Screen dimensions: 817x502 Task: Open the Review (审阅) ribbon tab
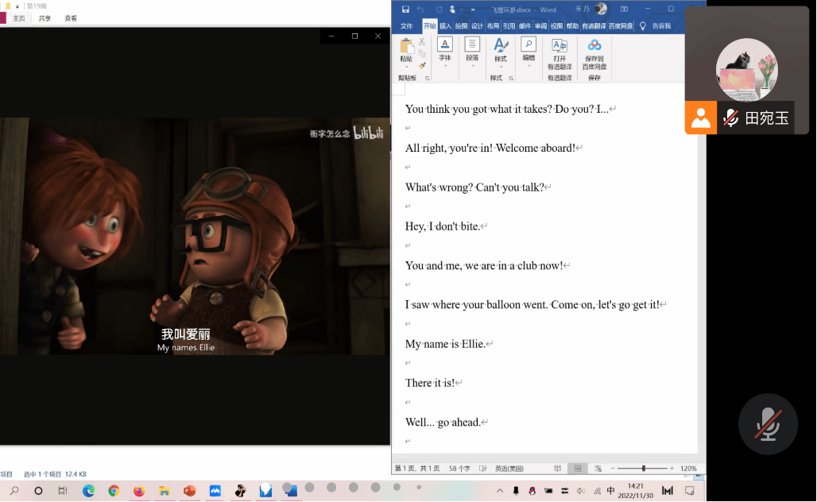pyautogui.click(x=540, y=26)
